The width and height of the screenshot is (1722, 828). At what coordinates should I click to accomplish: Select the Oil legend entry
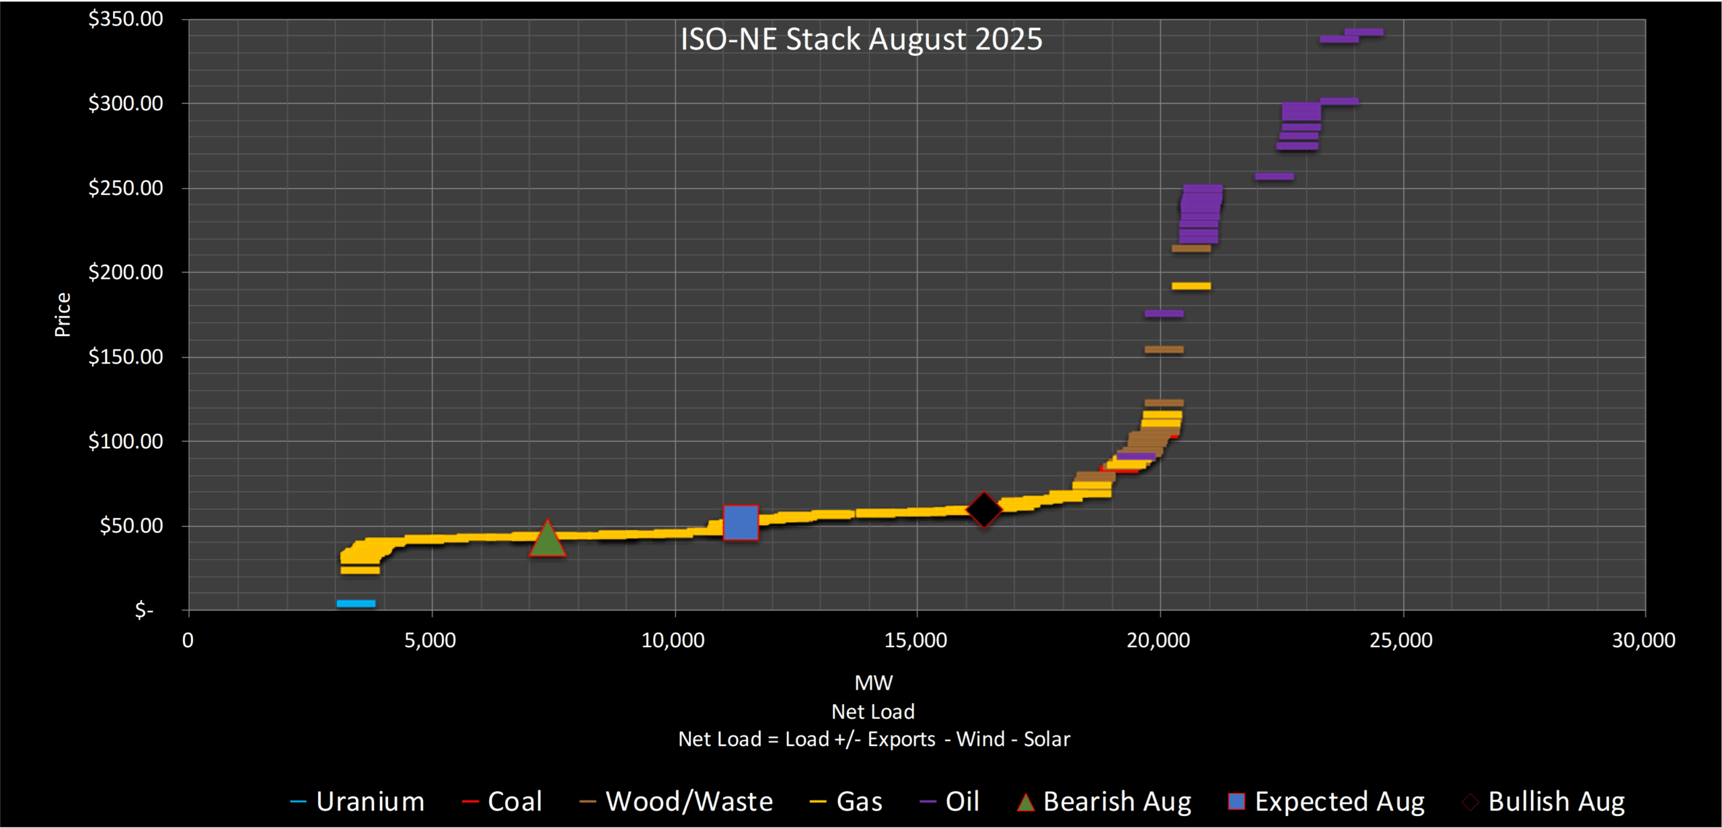tap(962, 802)
